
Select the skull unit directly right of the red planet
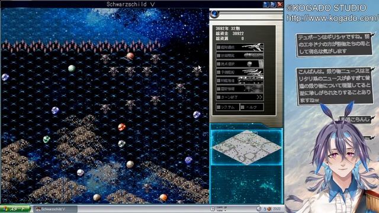click(x=155, y=59)
